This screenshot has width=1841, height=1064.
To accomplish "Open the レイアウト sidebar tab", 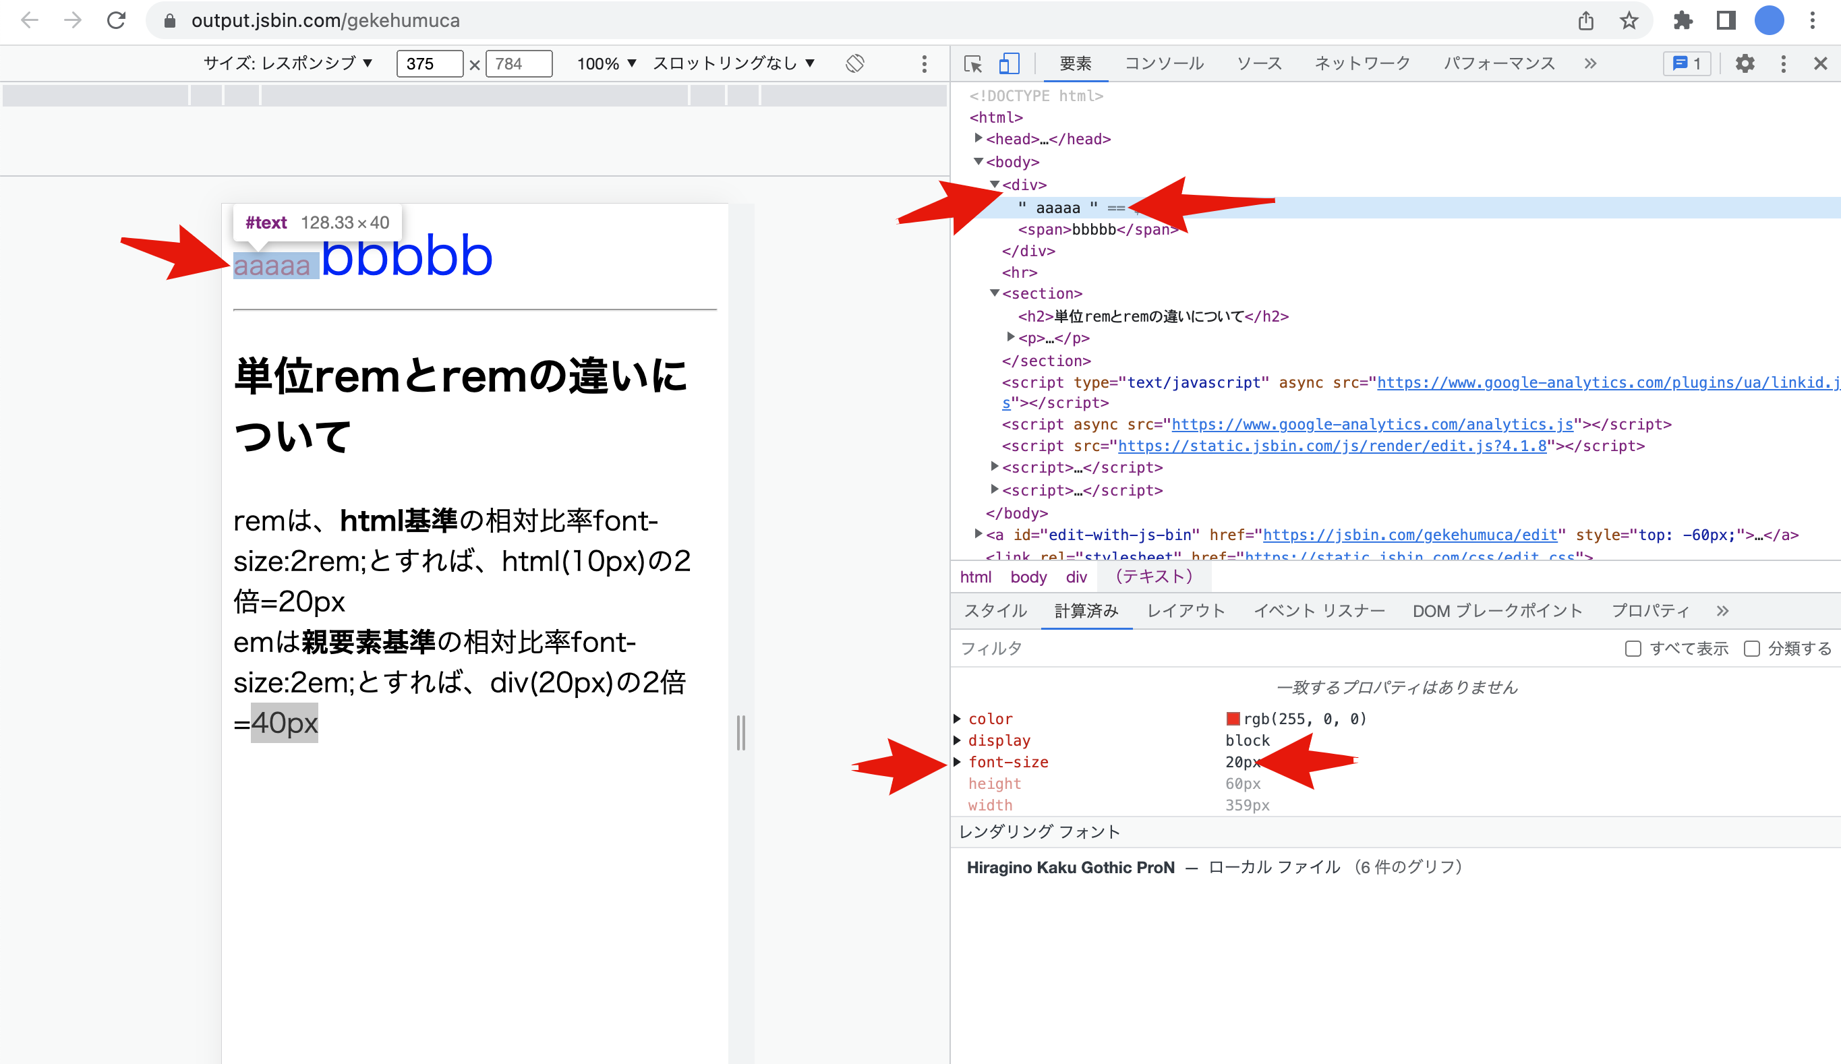I will (x=1186, y=610).
